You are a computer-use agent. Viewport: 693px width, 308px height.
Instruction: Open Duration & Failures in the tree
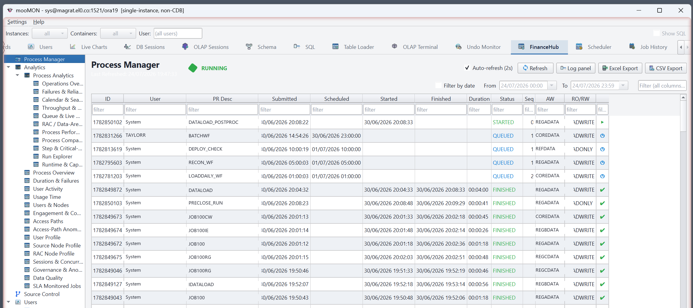56,181
